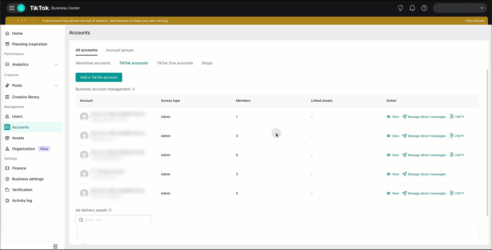Select TikTok accounts sub-tab
Viewport: 492px width, 250px height.
coord(133,63)
